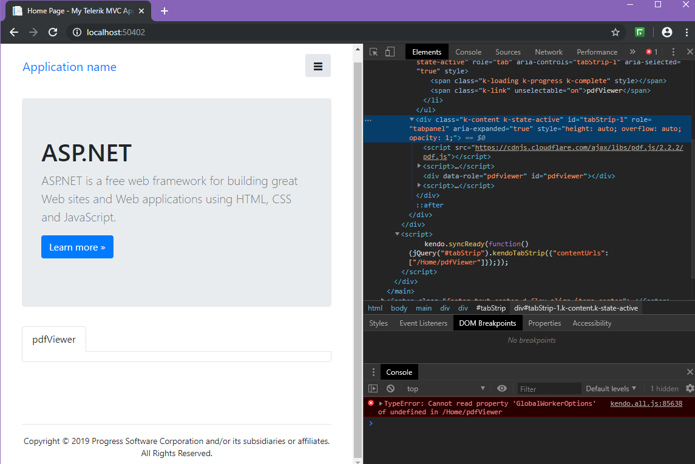Close the Home Page browser tab

141,11
